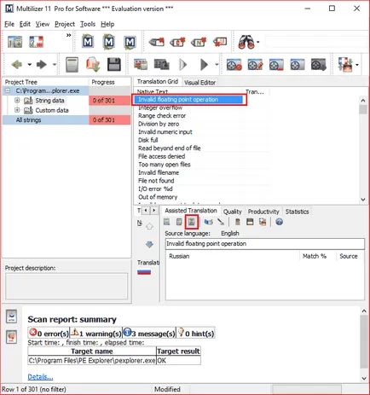Open the Details... link in scan report

[40, 377]
